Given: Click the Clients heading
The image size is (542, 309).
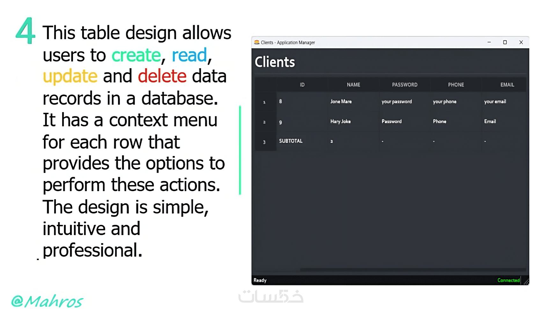Looking at the screenshot, I should coord(275,62).
